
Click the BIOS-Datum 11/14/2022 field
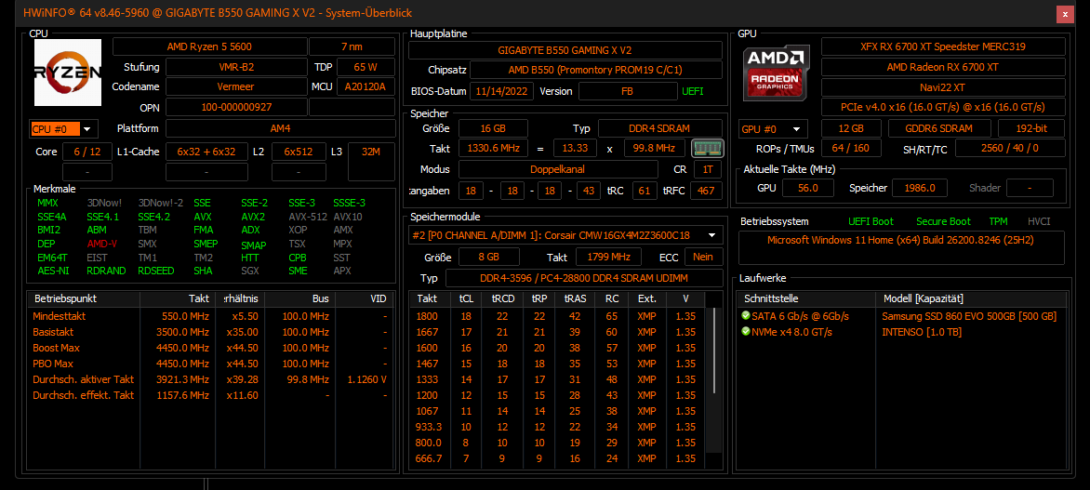click(x=501, y=91)
